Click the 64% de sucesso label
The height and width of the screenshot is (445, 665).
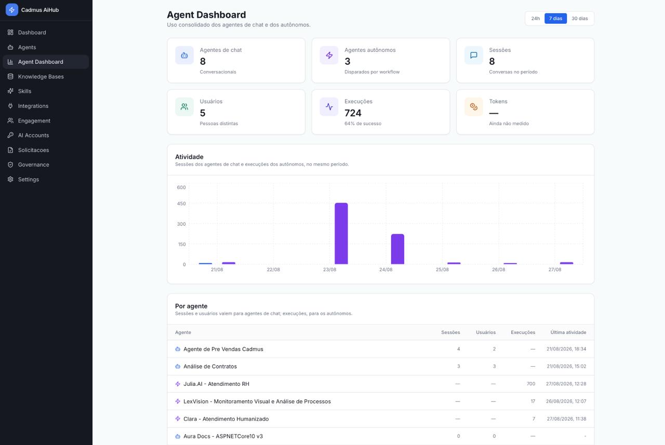363,123
